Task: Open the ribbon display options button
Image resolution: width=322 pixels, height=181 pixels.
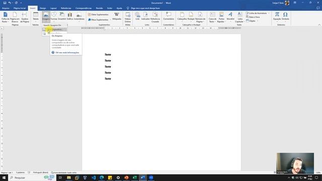Action: click(295, 3)
